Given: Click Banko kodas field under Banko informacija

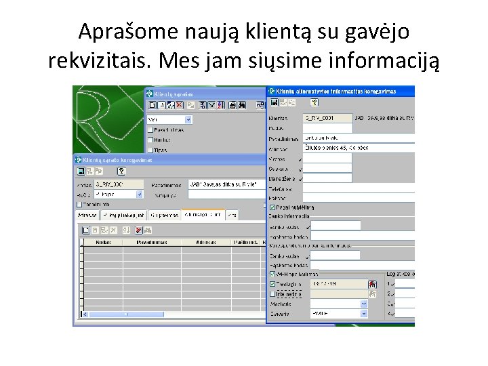Looking at the screenshot, I should coord(335,226).
